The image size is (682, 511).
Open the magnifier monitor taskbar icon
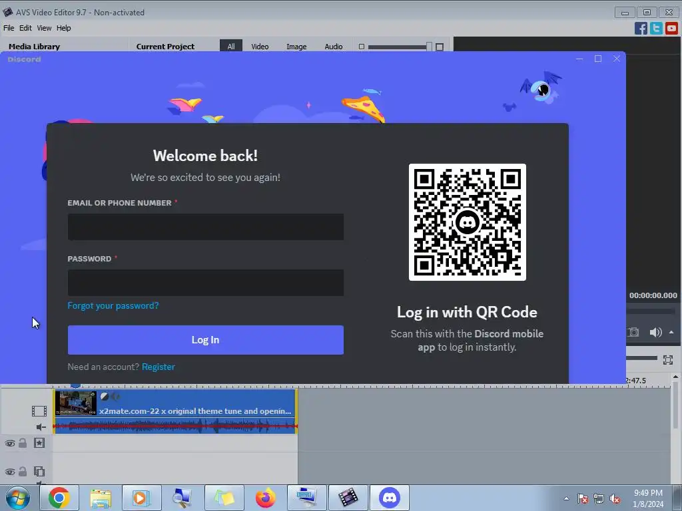(182, 498)
